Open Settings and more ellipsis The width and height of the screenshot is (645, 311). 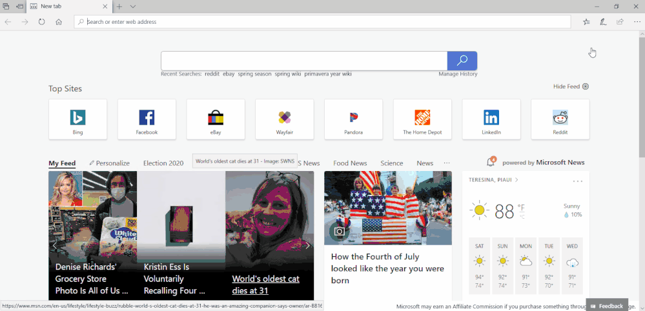(x=637, y=22)
